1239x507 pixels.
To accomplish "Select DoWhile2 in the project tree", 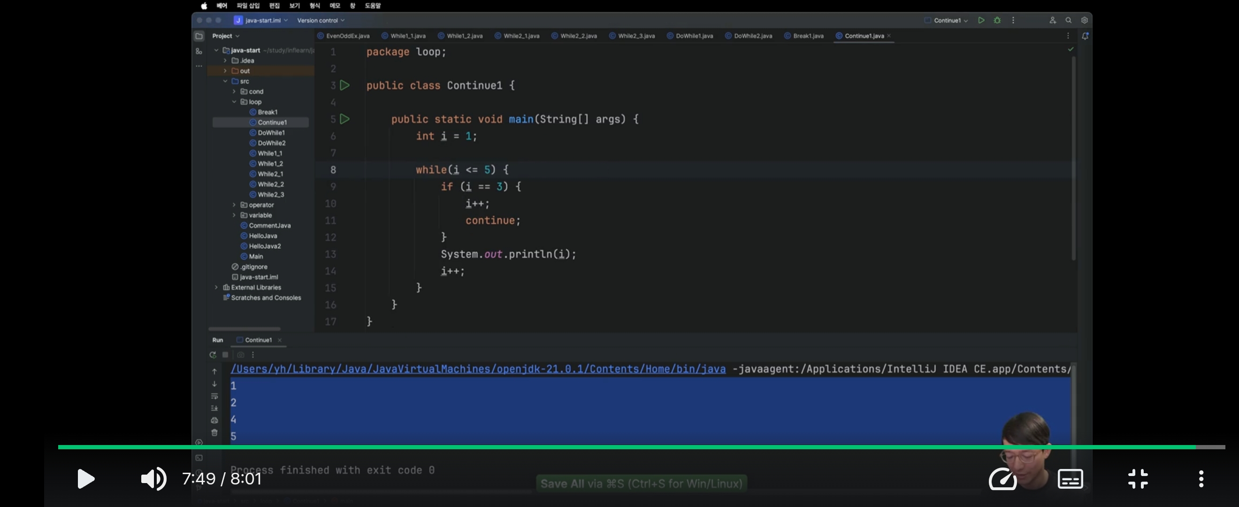I will [x=271, y=143].
